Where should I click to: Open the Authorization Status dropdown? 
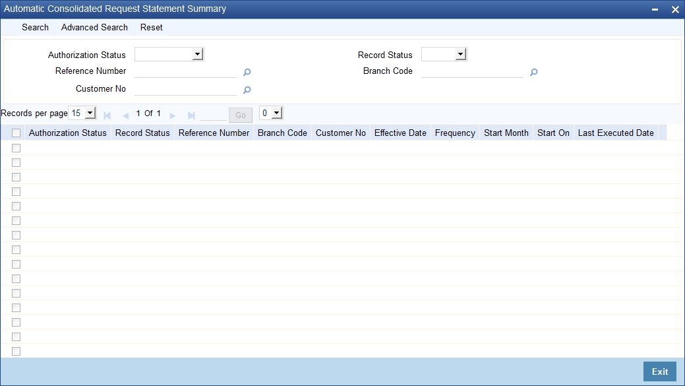169,54
